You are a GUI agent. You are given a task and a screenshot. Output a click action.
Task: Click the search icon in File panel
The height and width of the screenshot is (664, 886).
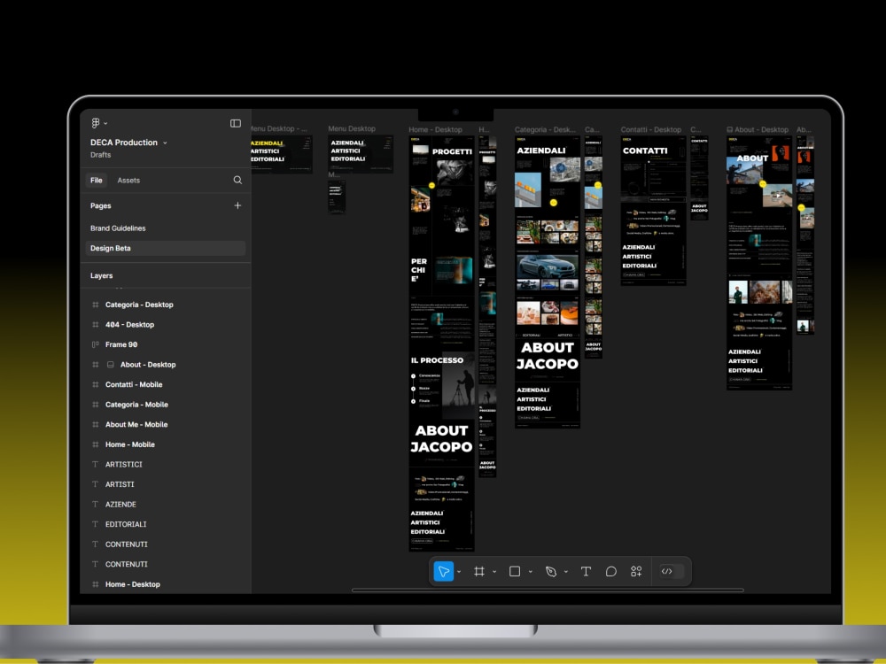[x=237, y=180]
